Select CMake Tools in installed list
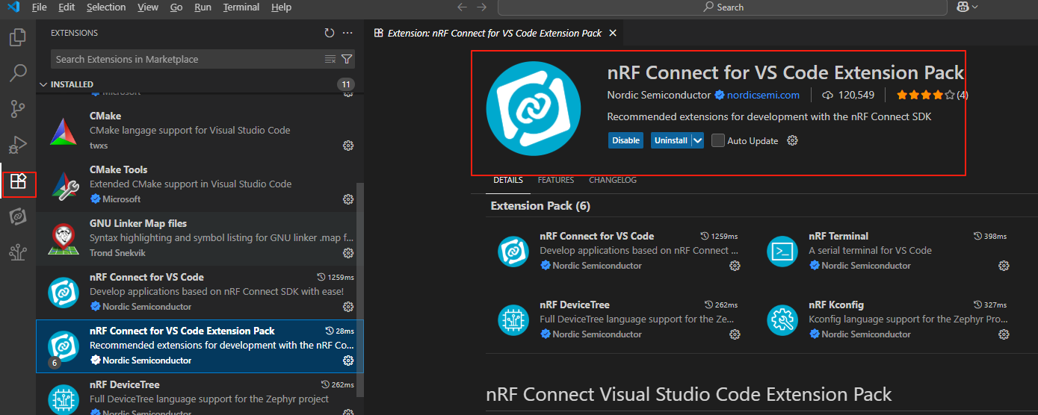The image size is (1038, 415). click(x=200, y=185)
